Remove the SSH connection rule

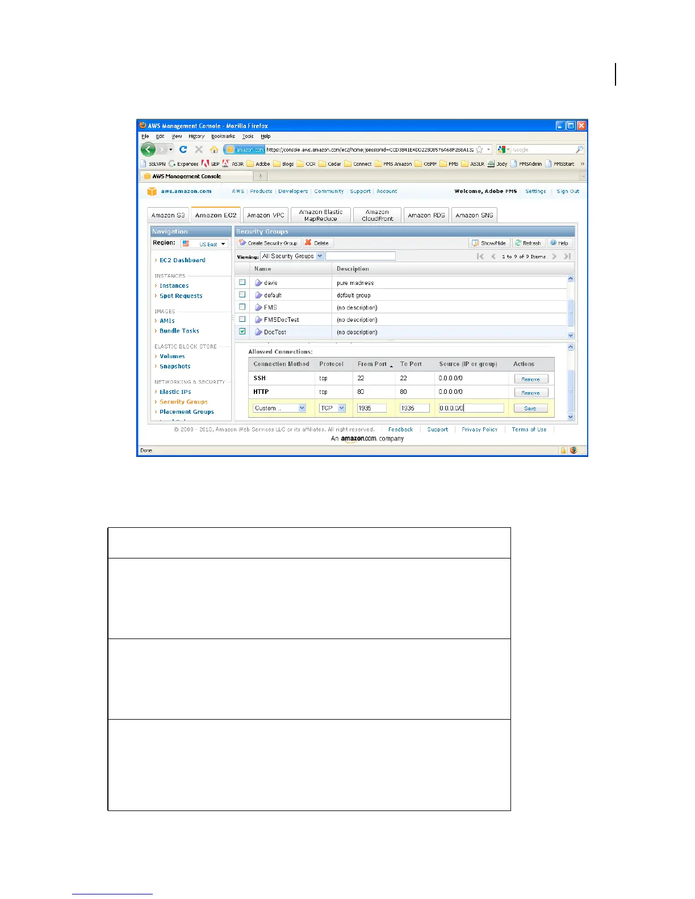tap(531, 379)
